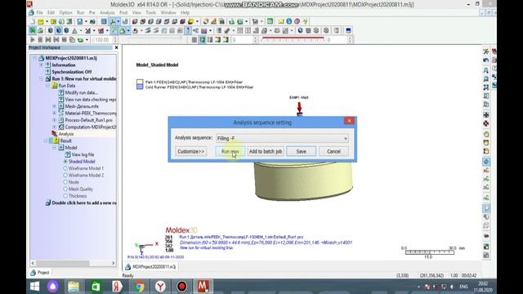Switch to the Project tab at bottom
This screenshot has height=294, width=523.
(x=40, y=273)
